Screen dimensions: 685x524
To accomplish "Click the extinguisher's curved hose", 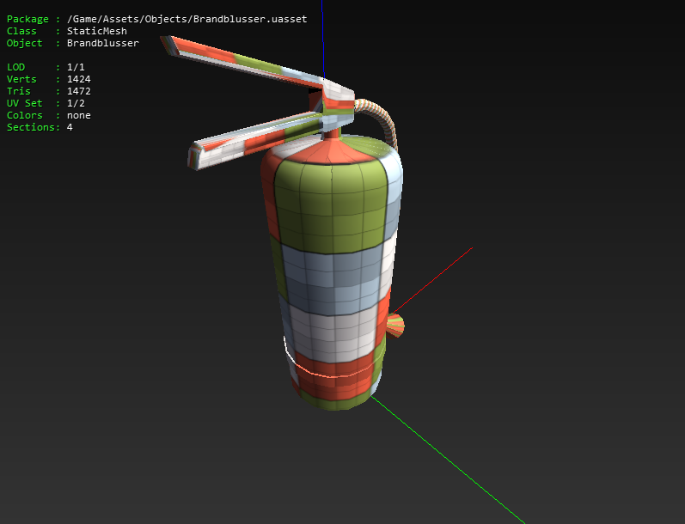I will pyautogui.click(x=380, y=121).
